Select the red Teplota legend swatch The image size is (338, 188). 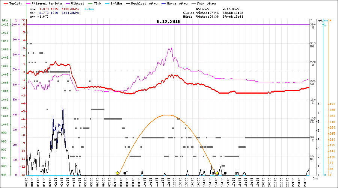pos(6,4)
